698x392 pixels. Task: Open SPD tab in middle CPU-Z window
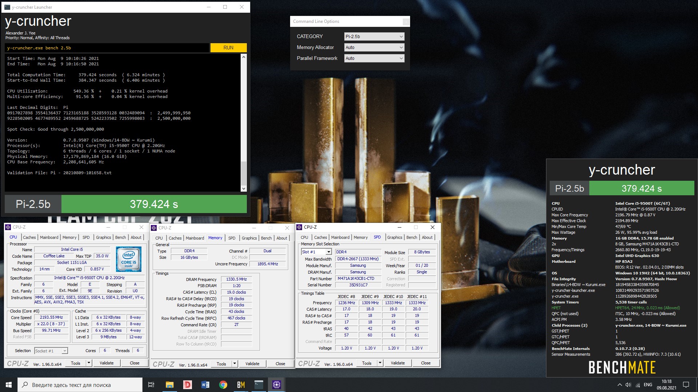click(232, 238)
